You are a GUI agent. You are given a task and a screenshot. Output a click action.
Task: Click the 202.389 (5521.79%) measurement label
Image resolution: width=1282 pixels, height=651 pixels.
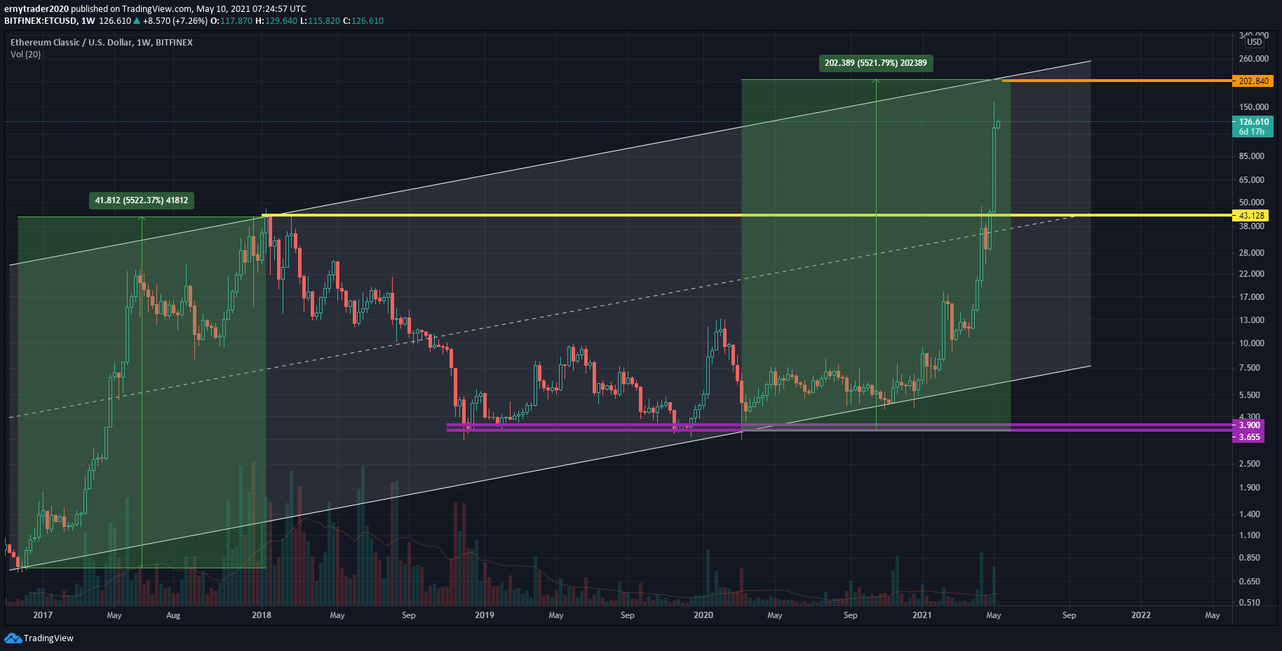(875, 63)
